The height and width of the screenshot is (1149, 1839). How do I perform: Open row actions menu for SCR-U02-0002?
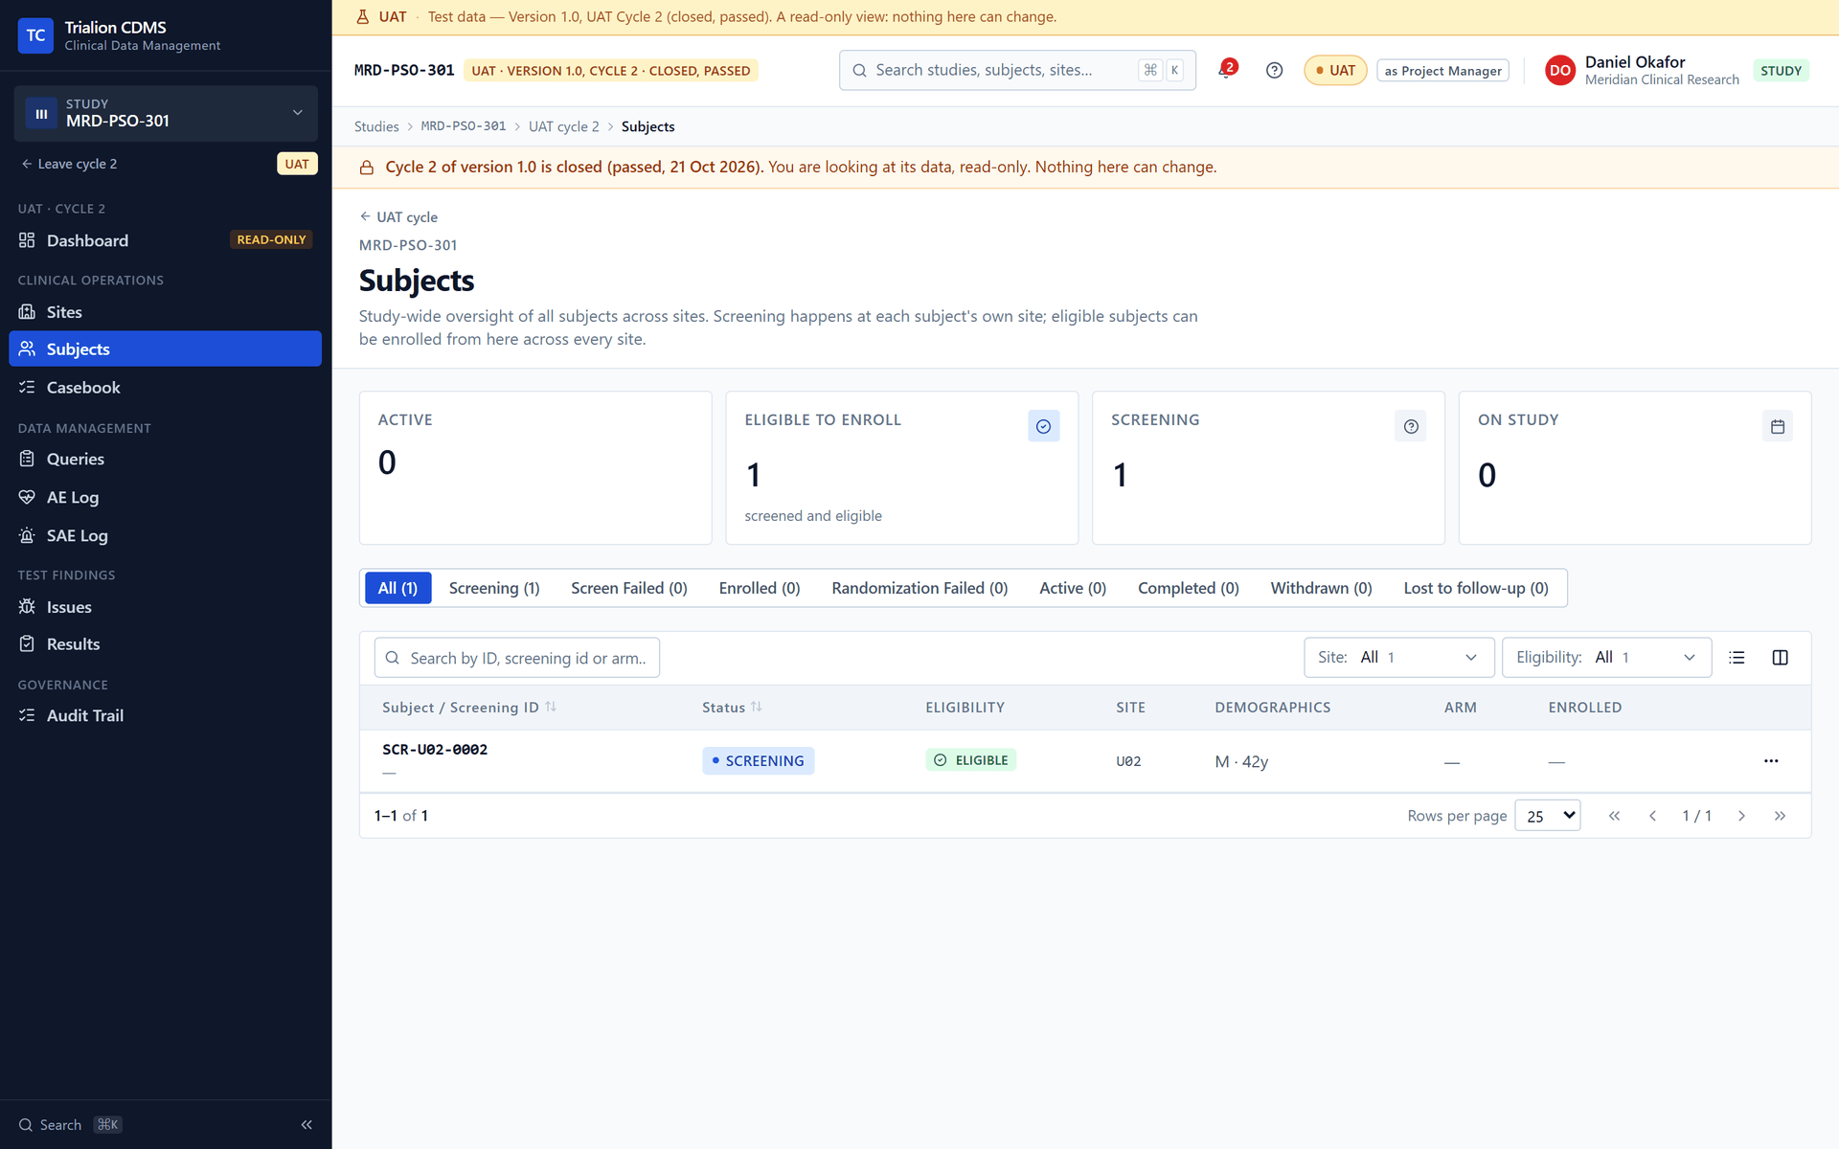[1771, 761]
